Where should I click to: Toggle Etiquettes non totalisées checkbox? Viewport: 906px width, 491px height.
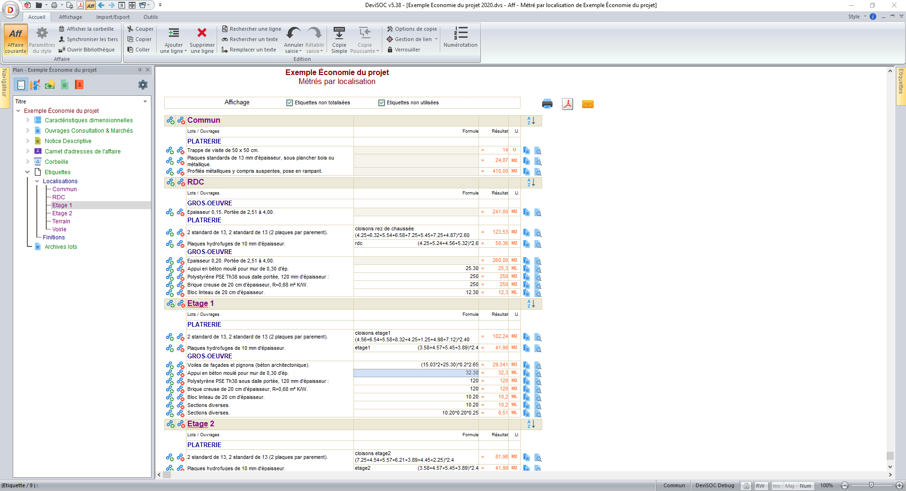[x=290, y=103]
